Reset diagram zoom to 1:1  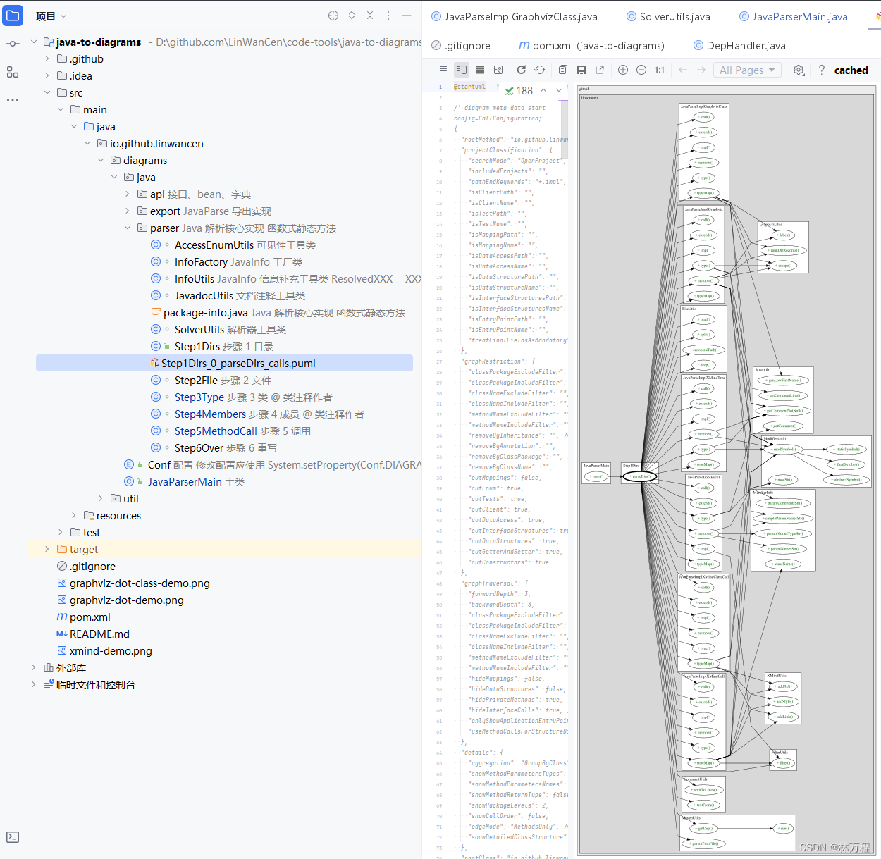click(660, 70)
